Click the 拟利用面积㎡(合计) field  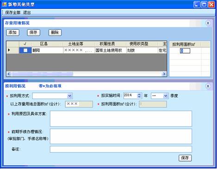tap(153, 104)
